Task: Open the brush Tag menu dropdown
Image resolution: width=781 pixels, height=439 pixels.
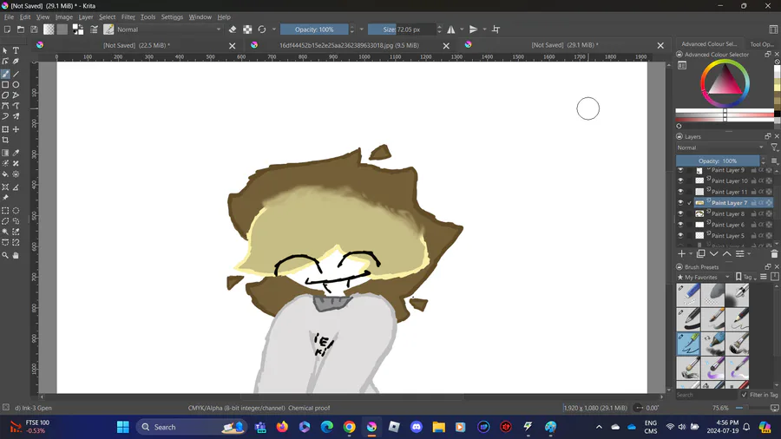Action: [746, 278]
